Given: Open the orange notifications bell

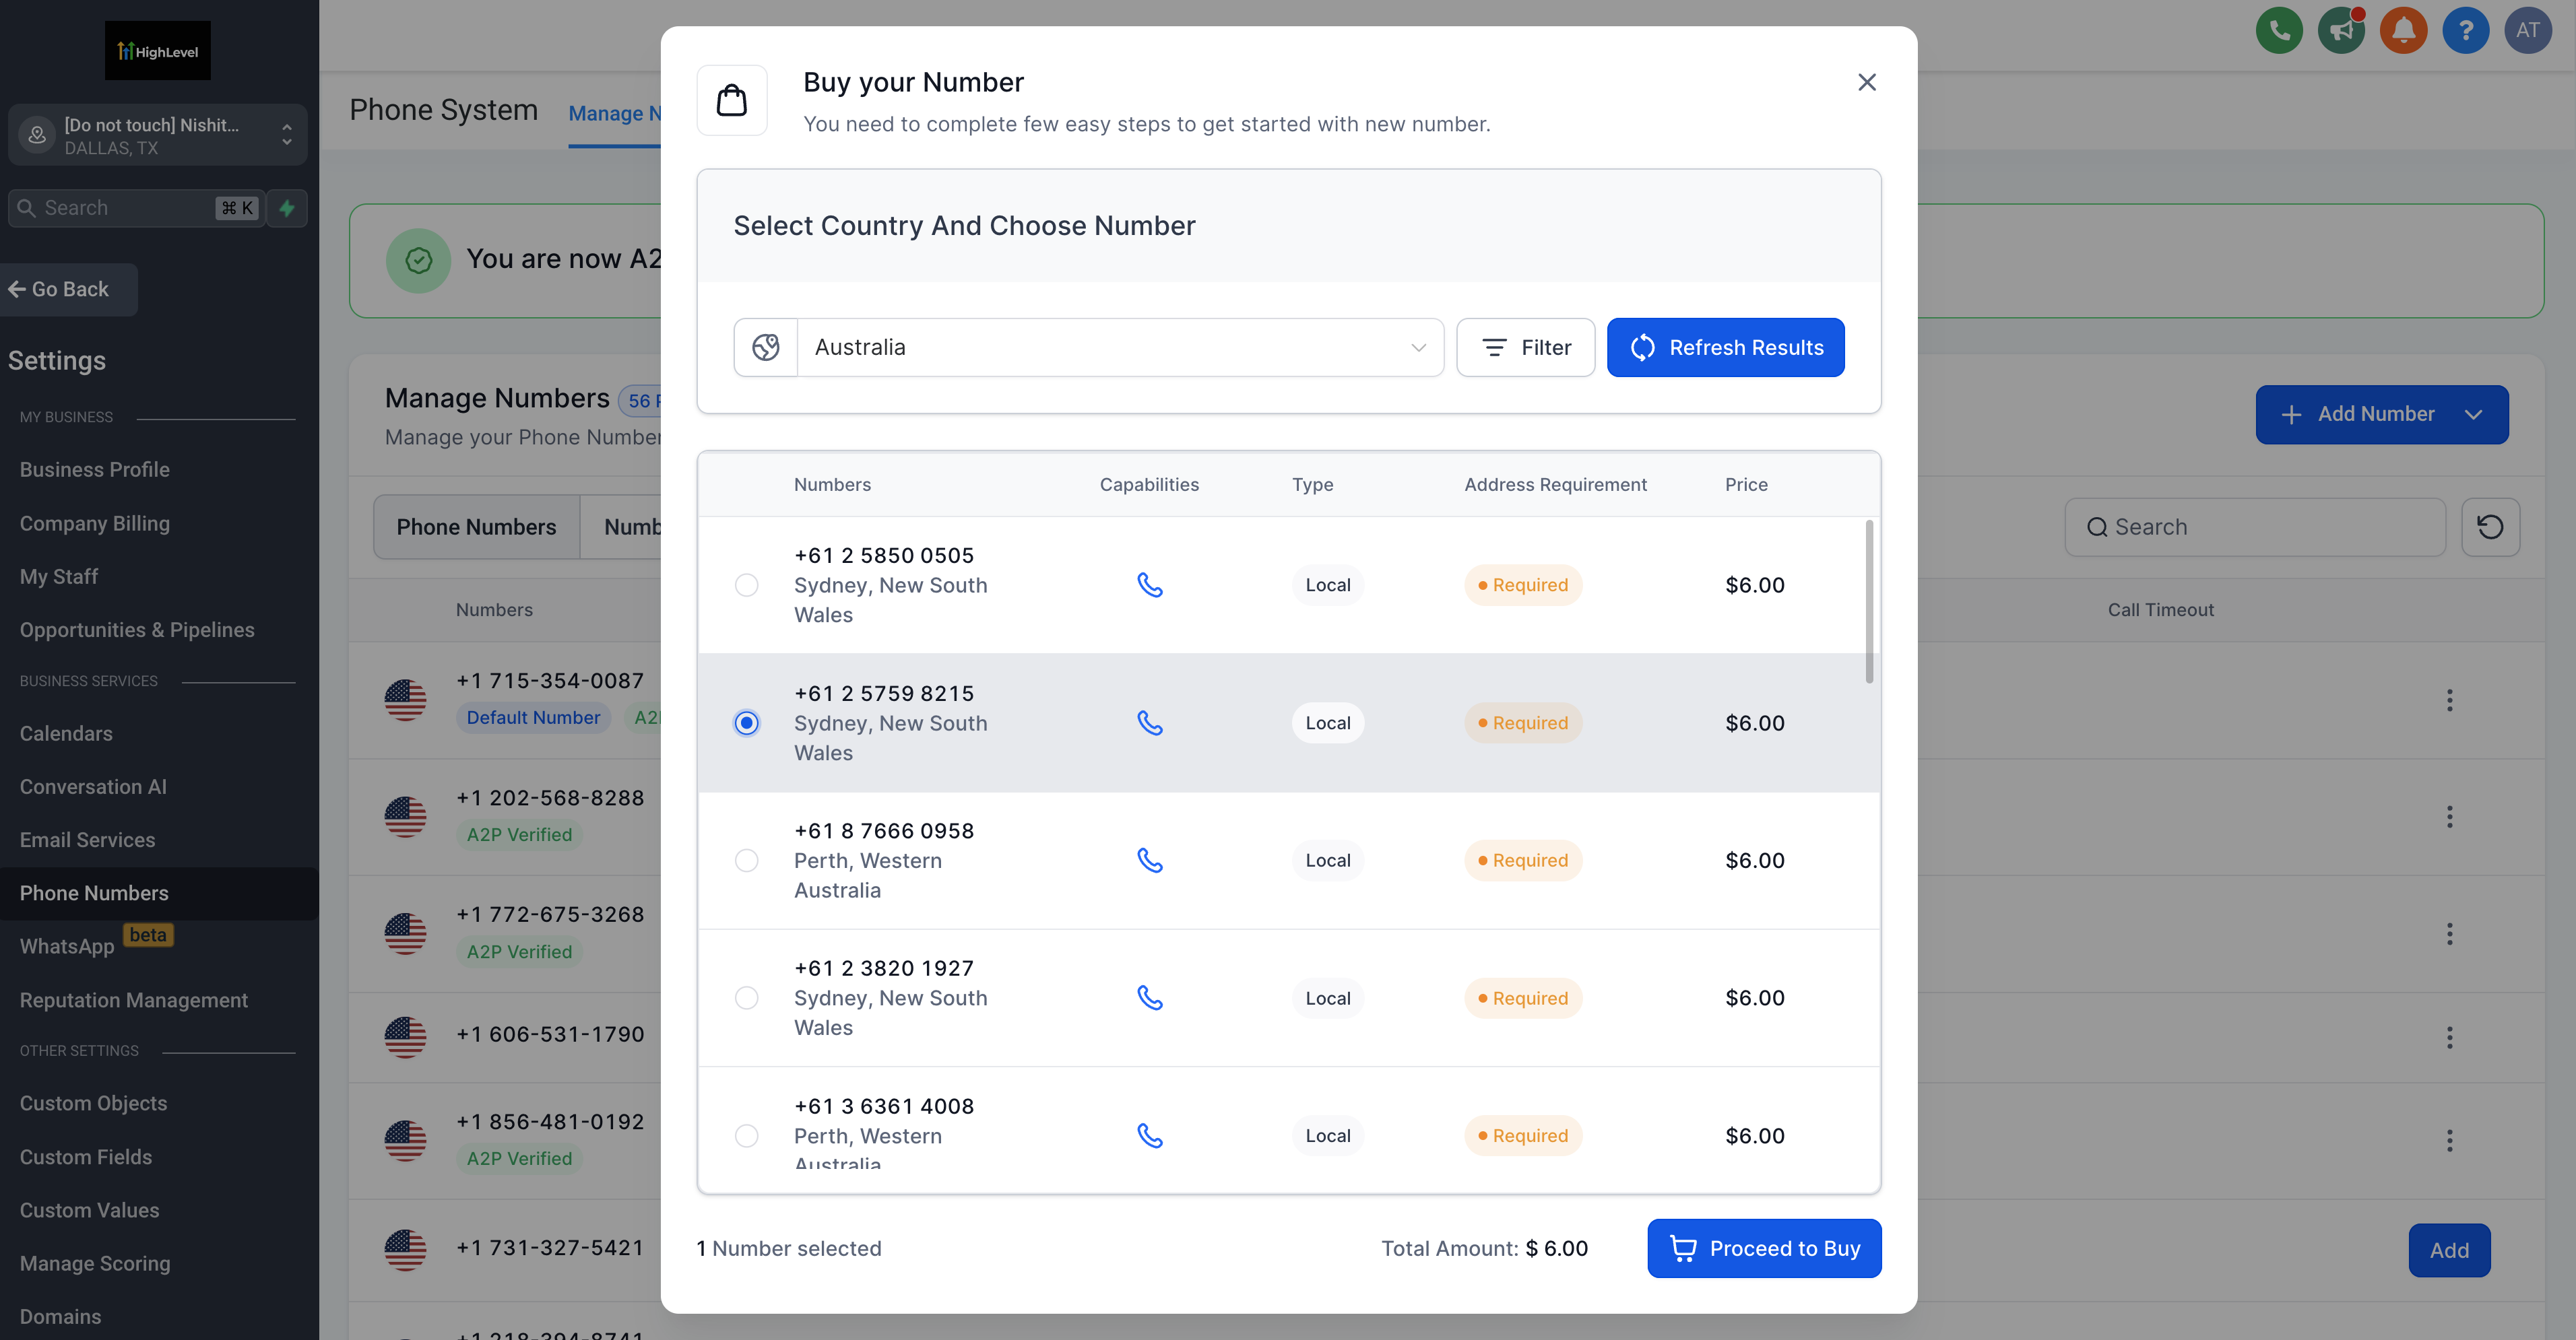Looking at the screenshot, I should tap(2403, 30).
